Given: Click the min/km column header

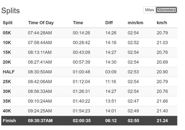Looking at the screenshot, I should (135, 23).
